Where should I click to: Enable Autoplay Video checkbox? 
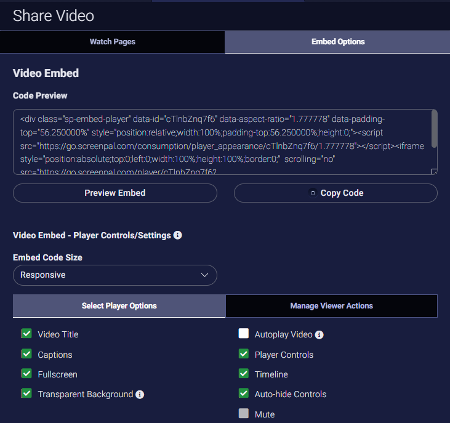[x=244, y=334]
